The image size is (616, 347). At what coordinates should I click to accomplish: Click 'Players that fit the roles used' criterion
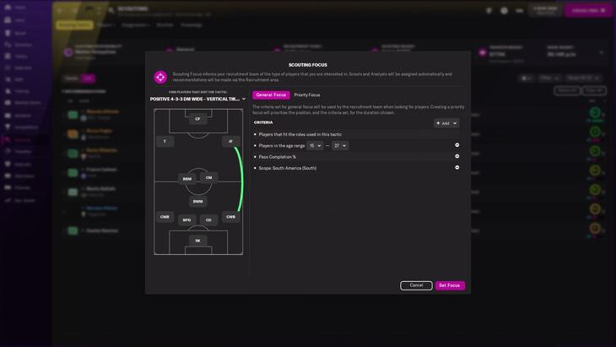click(x=300, y=134)
